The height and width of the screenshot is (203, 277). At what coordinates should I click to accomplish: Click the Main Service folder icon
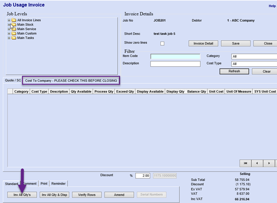tap(14, 29)
